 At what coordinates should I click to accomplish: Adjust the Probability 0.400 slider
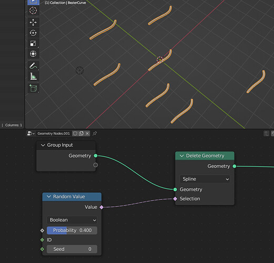(72, 230)
